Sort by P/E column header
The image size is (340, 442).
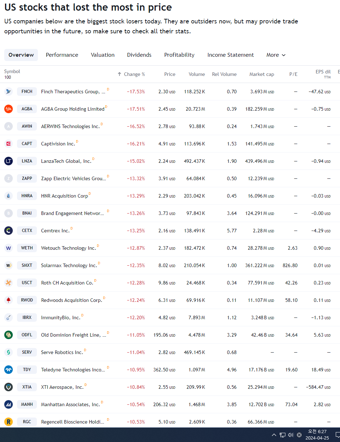point(294,74)
